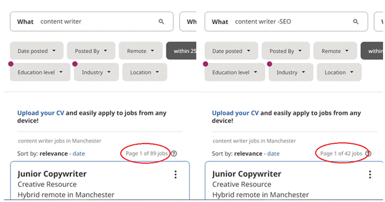
Task: Click the help icon beside "Page 1 of 42 jobs"
Action: tap(369, 154)
